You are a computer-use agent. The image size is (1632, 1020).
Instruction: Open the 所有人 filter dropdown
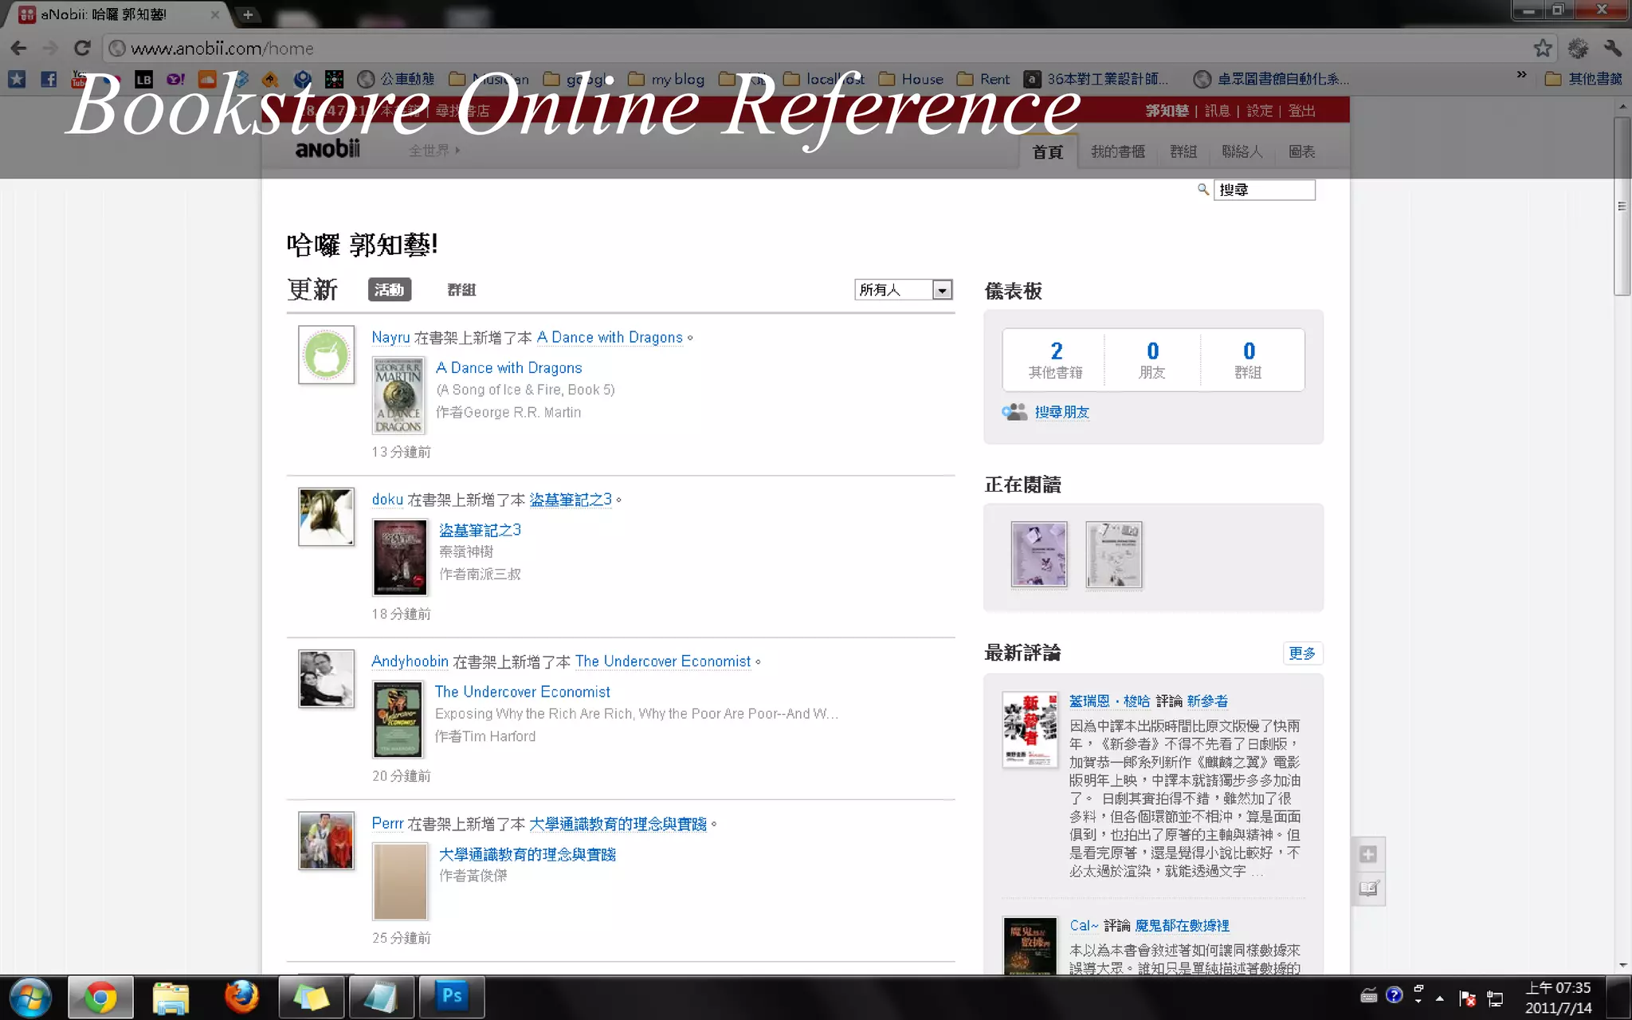click(903, 290)
